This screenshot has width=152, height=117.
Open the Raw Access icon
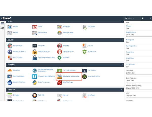pyautogui.click(x=84, y=27)
